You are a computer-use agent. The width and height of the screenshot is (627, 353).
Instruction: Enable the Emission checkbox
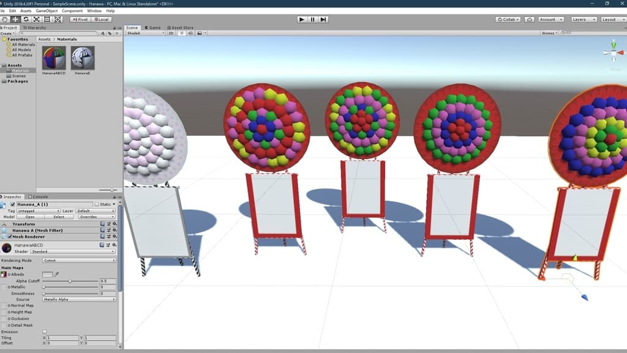[x=44, y=332]
